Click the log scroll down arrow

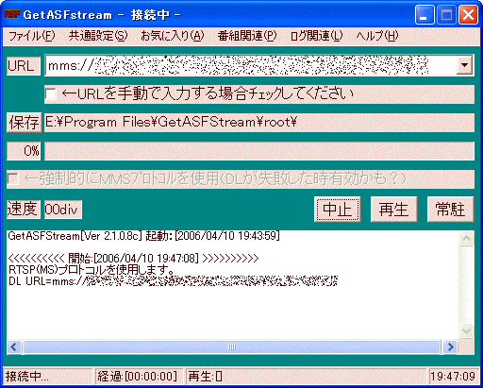point(466,330)
